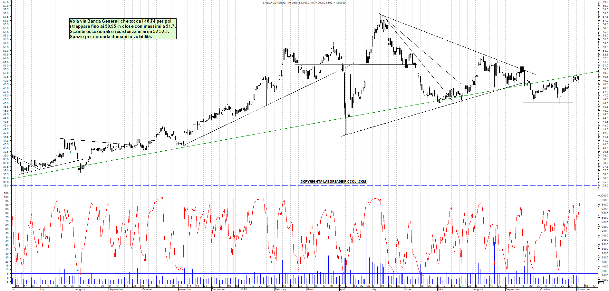Select the 35.0 label on right price axis
The height and width of the screenshot is (291, 609).
[605, 186]
